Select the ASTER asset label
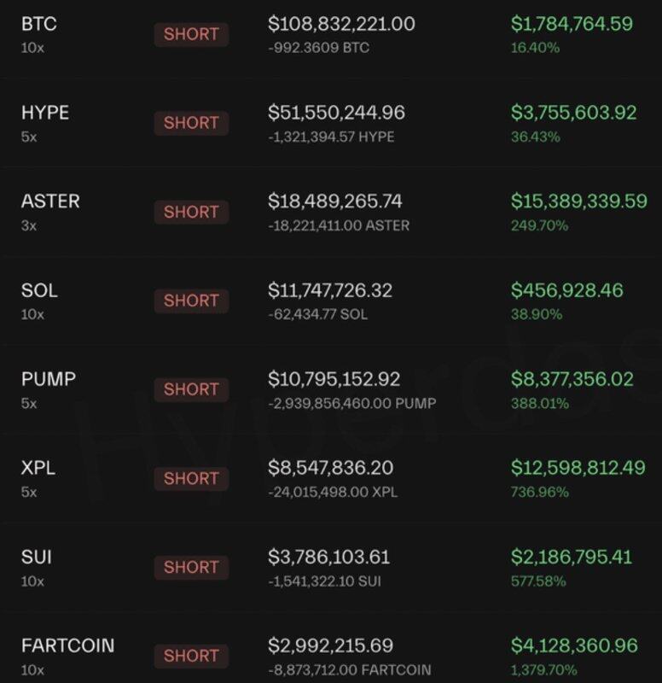 pyautogui.click(x=50, y=201)
